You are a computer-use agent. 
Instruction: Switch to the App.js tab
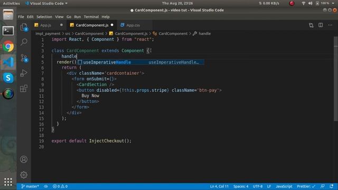click(46, 25)
